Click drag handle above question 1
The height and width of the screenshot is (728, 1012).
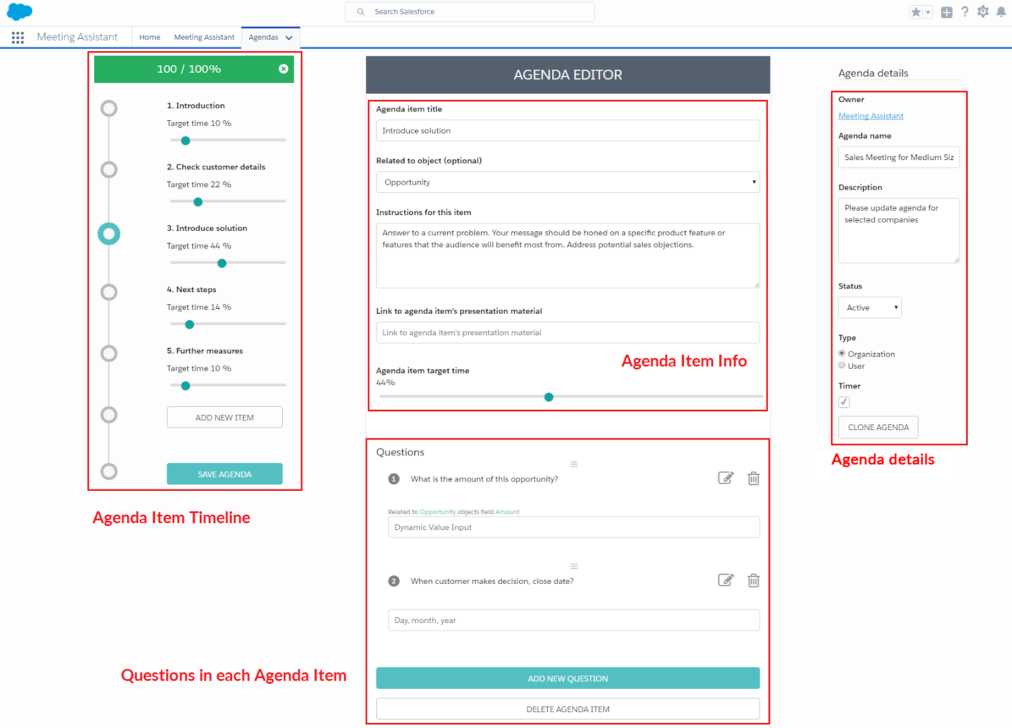point(574,464)
